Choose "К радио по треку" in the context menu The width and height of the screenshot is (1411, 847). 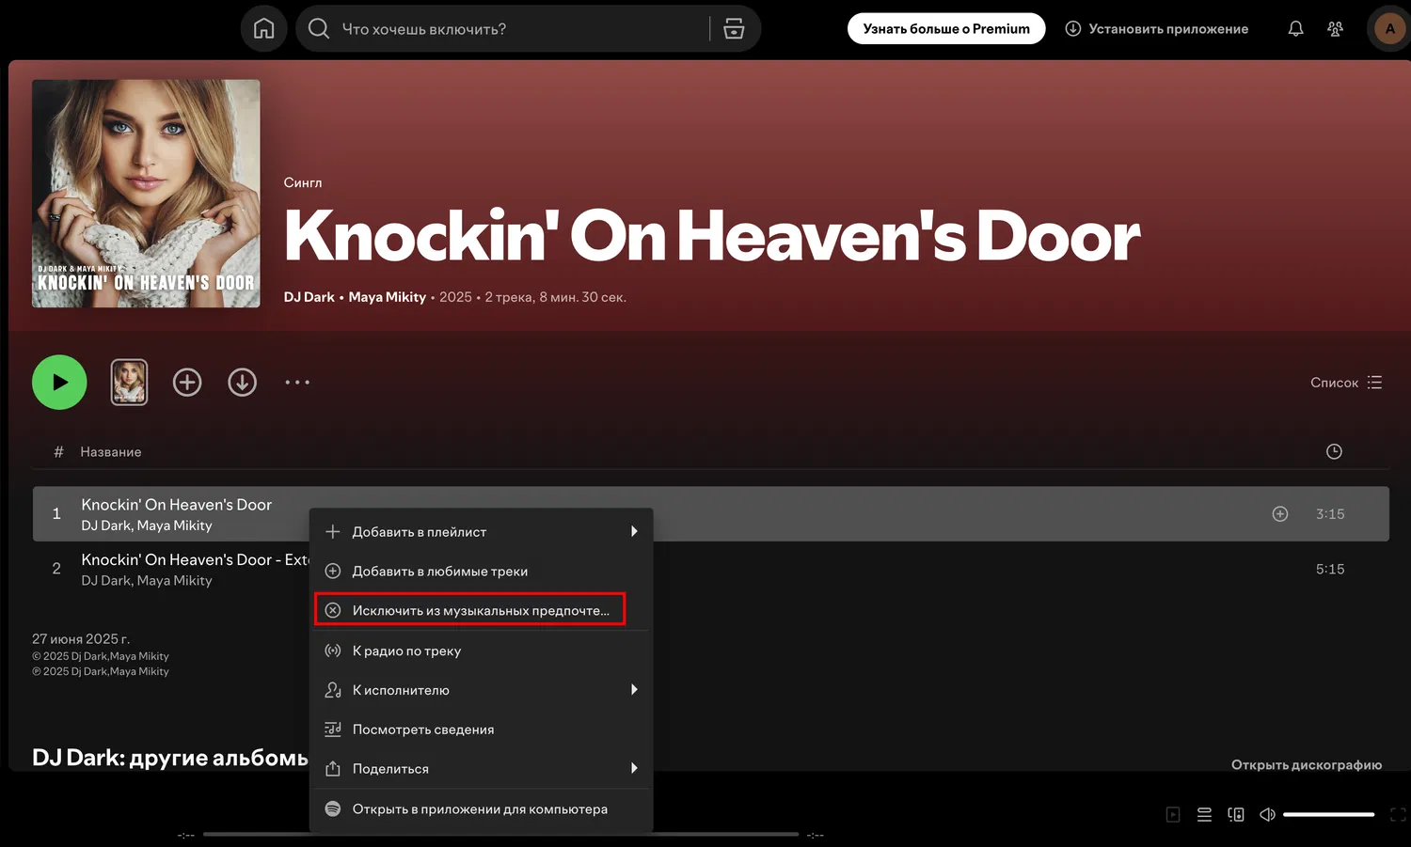click(482, 651)
